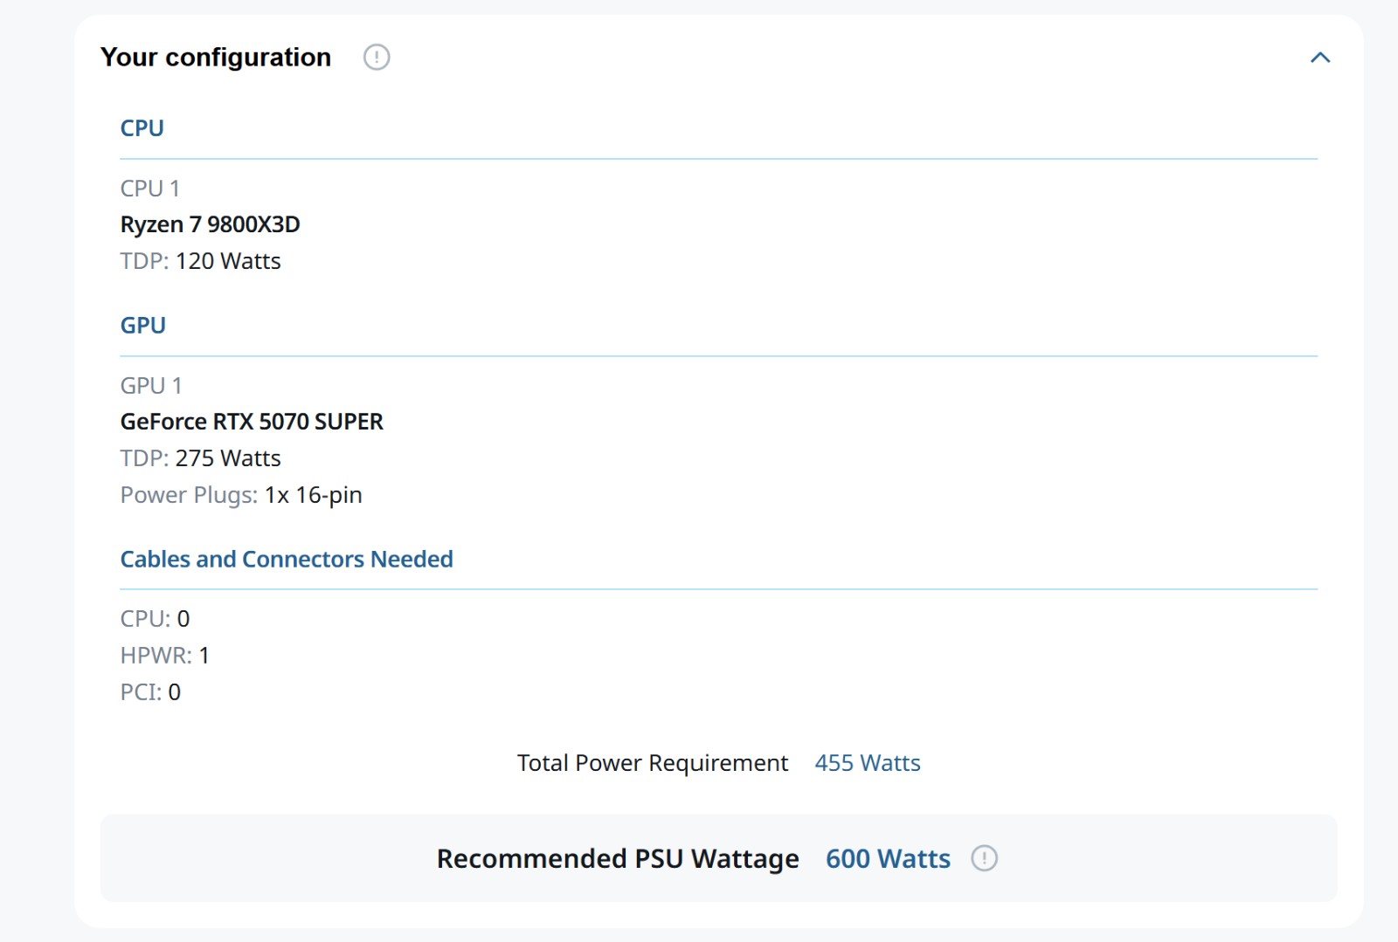Collapse the Your configuration panel using the chevron
The width and height of the screenshot is (1398, 942).
(1319, 58)
